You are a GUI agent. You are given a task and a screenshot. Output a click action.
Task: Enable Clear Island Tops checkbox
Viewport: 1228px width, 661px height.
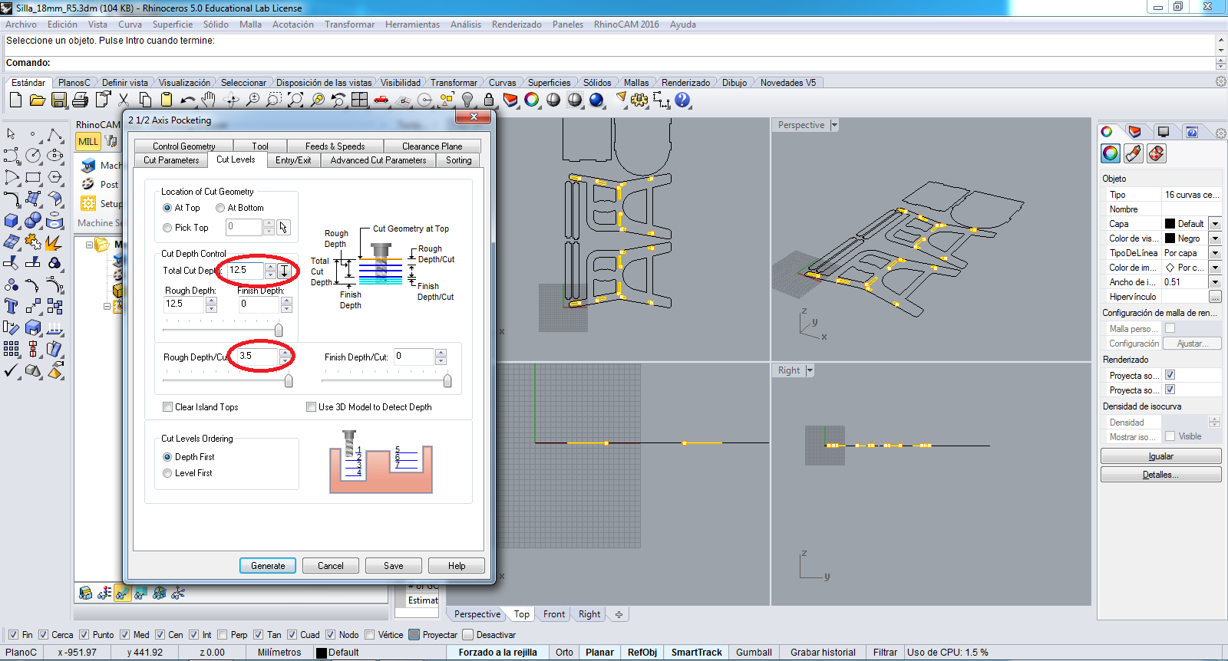(167, 407)
